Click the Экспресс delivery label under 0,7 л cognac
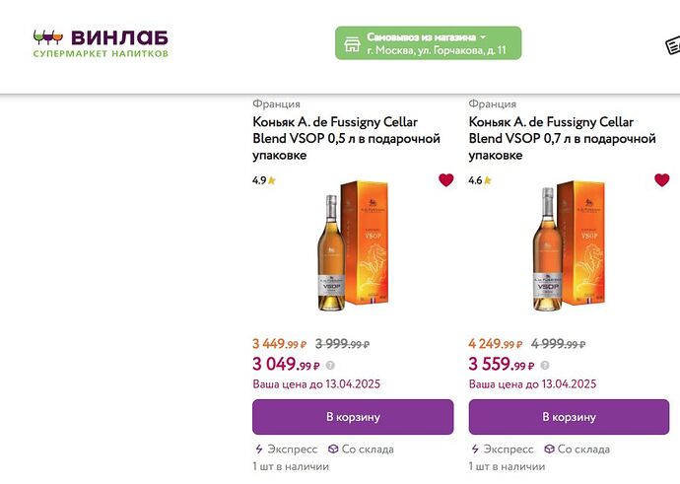680x484 pixels. [509, 449]
